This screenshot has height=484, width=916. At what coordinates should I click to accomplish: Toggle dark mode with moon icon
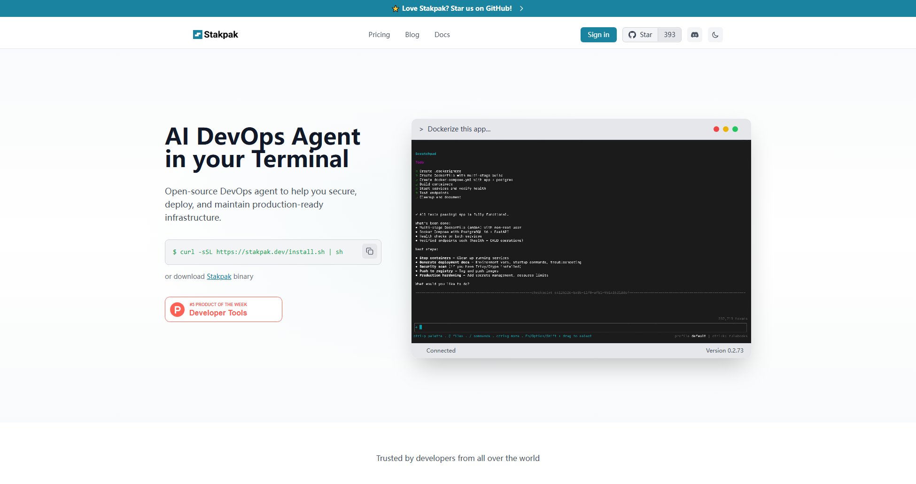click(715, 35)
